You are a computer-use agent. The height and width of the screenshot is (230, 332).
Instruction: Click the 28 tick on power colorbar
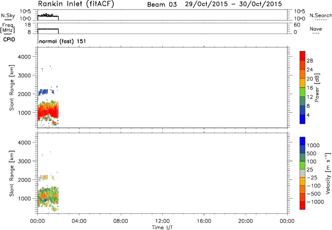(310, 61)
